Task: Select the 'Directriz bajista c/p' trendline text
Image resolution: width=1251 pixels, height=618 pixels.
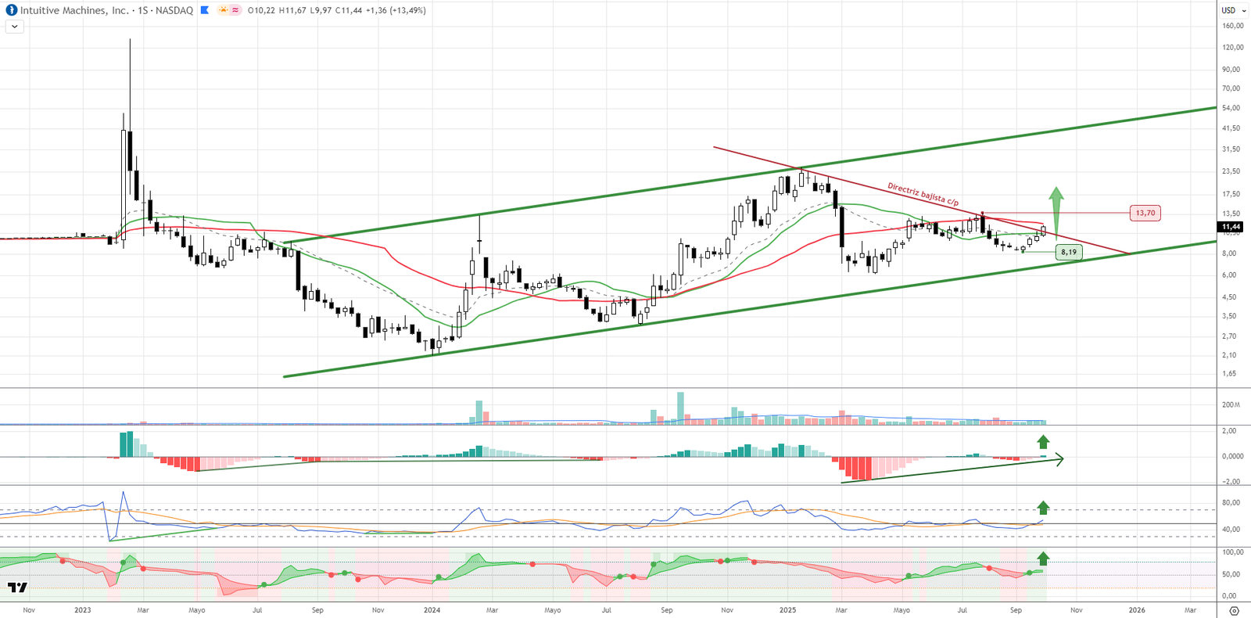Action: [x=923, y=195]
